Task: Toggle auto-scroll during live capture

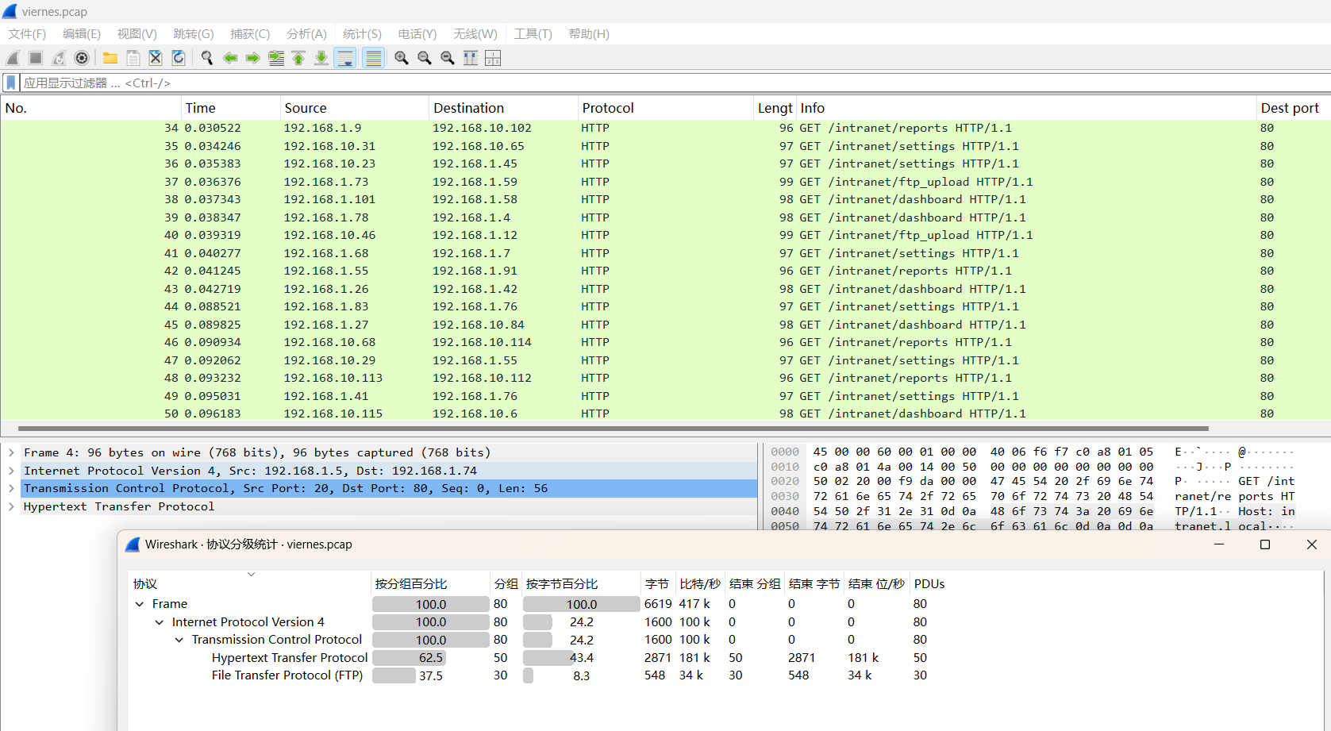Action: [x=345, y=58]
